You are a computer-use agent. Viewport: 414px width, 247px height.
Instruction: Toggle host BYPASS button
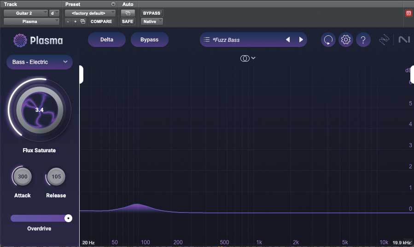[152, 13]
